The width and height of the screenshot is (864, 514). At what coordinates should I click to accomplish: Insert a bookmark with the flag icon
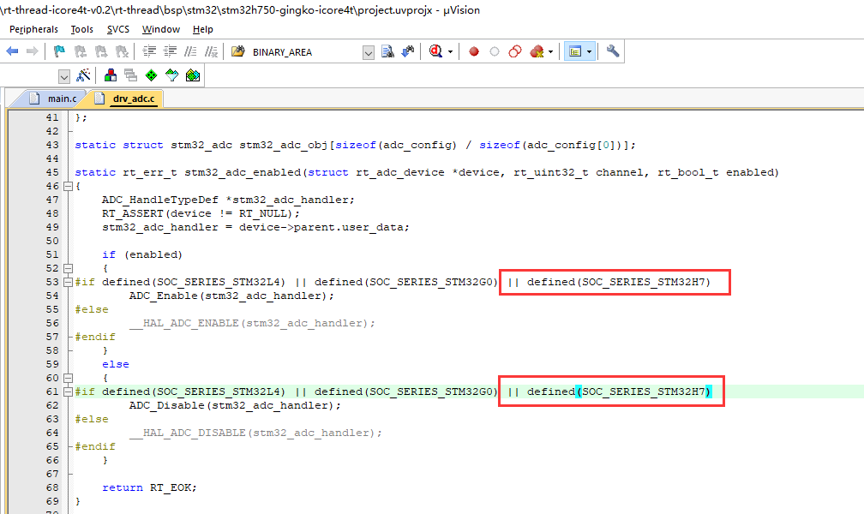click(58, 51)
